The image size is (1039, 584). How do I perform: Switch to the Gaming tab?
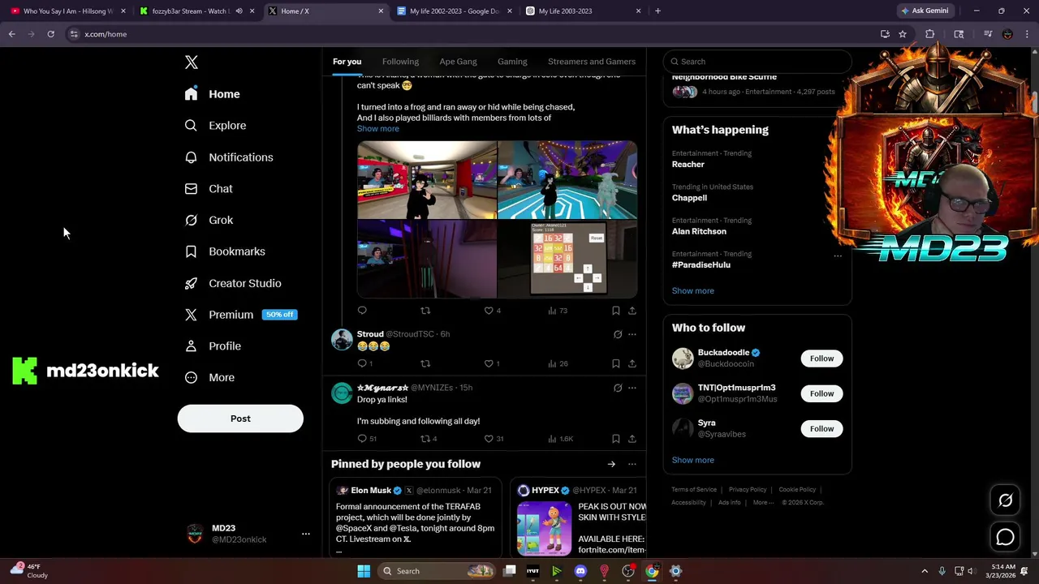click(x=512, y=62)
